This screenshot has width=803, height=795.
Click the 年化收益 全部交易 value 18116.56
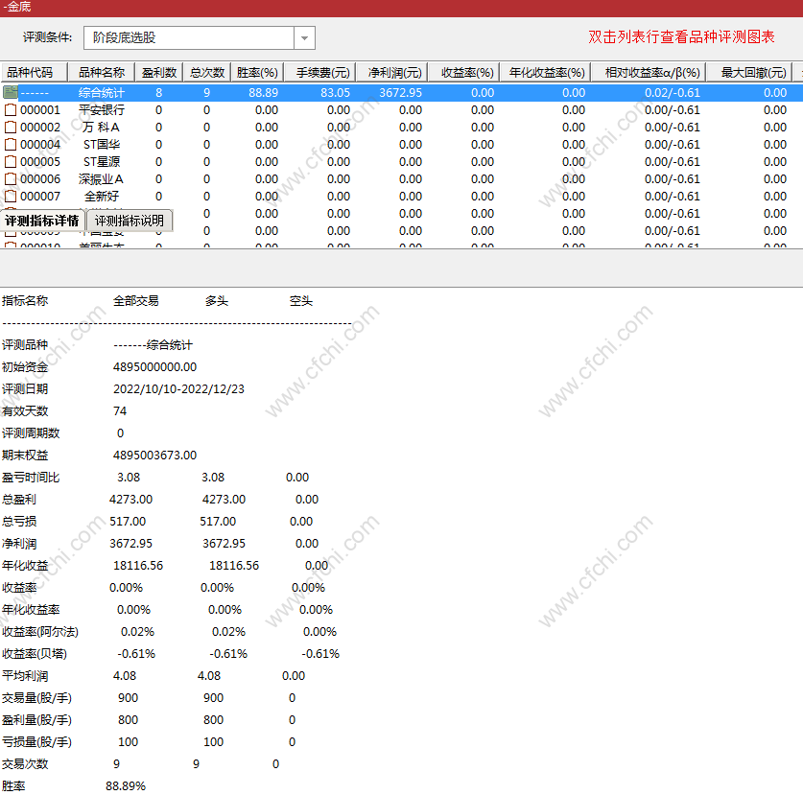coord(138,565)
